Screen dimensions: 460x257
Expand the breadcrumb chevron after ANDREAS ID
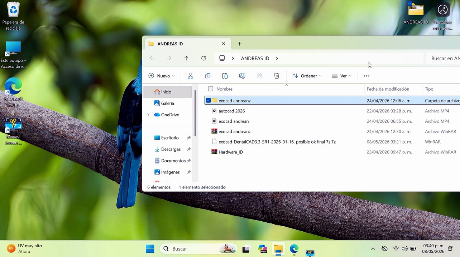[x=277, y=58]
